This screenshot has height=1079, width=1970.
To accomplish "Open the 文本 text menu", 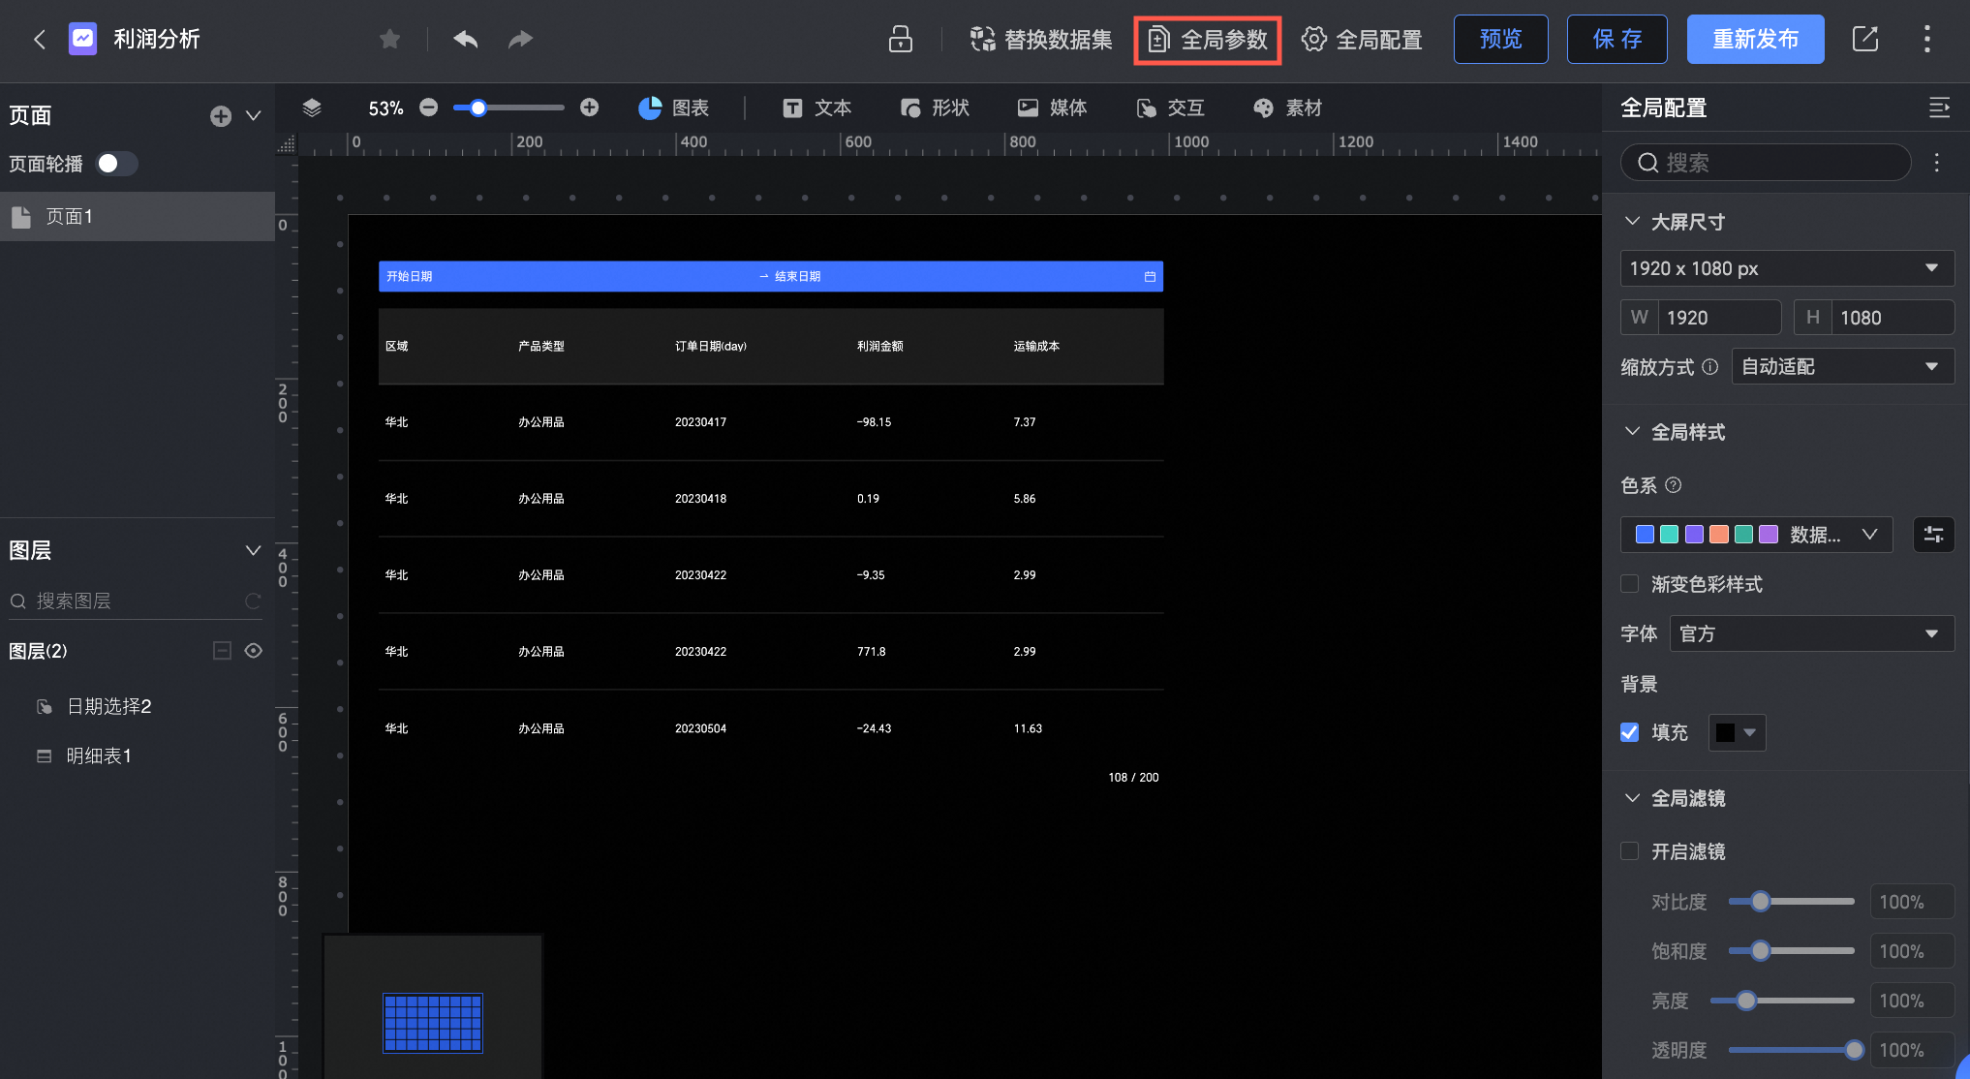I will [x=817, y=108].
